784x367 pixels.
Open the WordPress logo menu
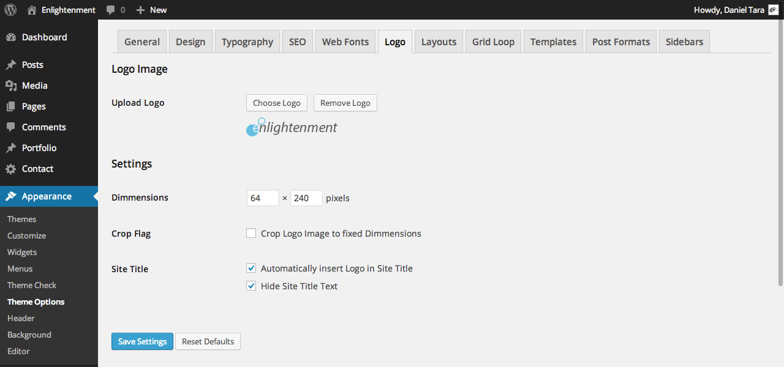pos(10,10)
